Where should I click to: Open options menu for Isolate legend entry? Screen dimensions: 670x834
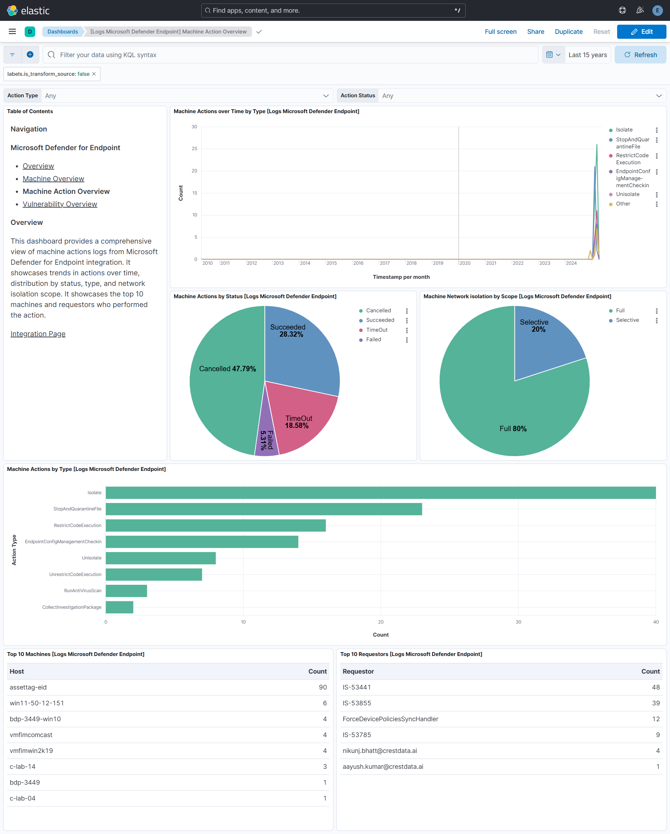657,130
